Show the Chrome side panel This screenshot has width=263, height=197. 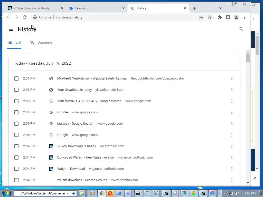pos(228,17)
